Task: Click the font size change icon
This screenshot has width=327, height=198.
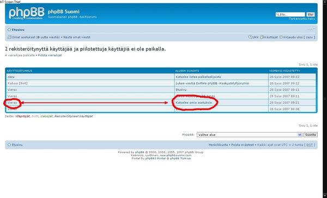Action: (311, 29)
